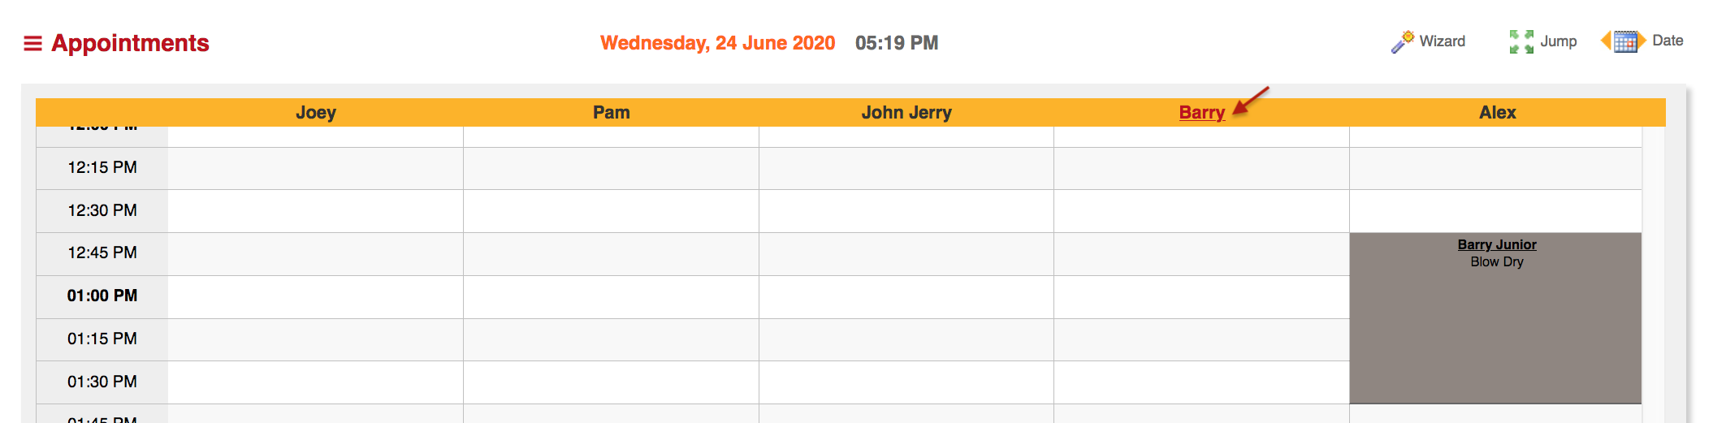Select the Pam column header

(612, 113)
